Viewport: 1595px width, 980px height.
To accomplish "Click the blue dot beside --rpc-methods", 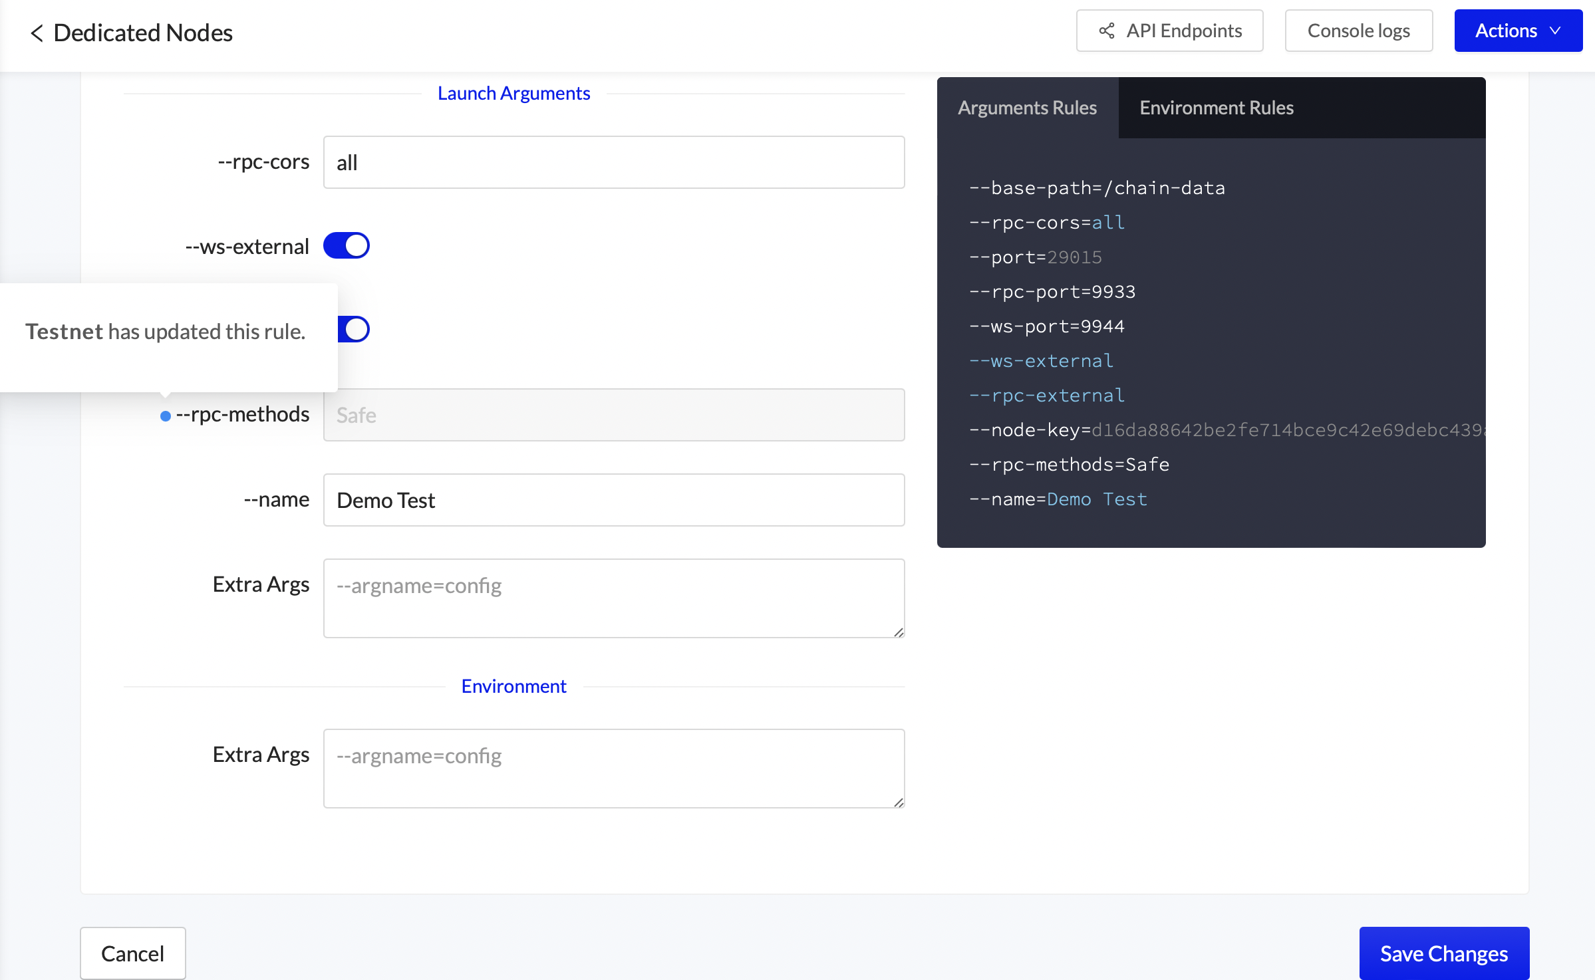I will (166, 416).
